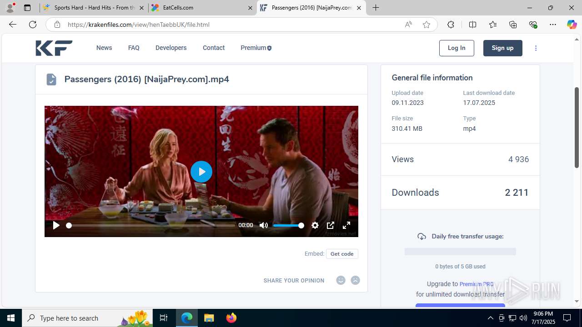This screenshot has height=327, width=582.
Task: Click the file icon beside the title
Action: point(51,79)
